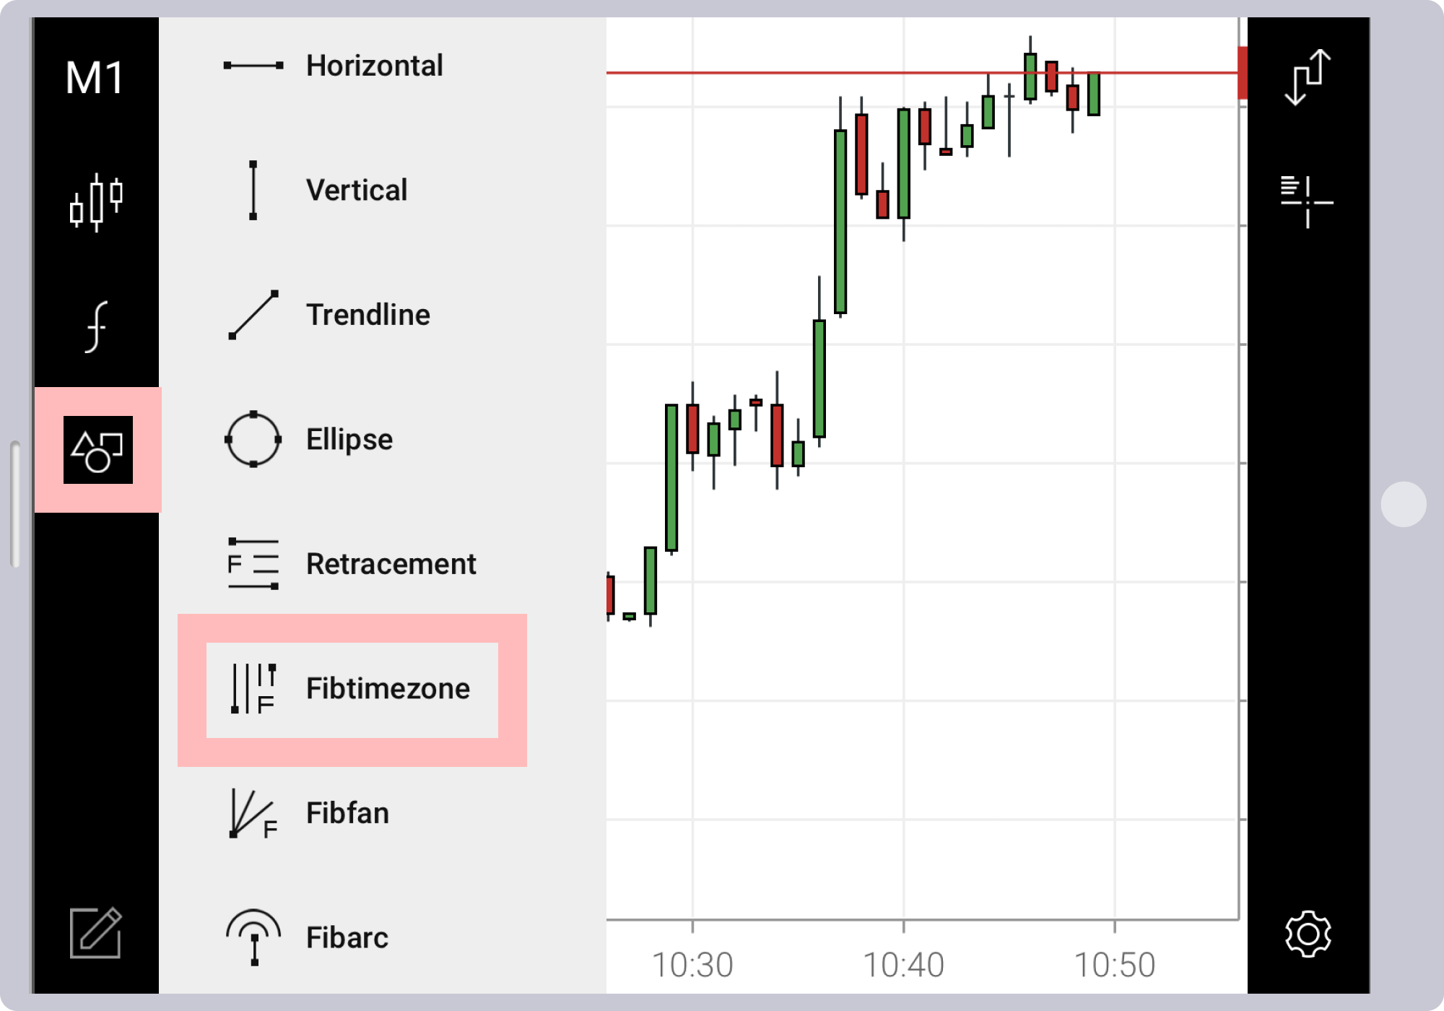Tap the edit pencil icon
Image resolution: width=1444 pixels, height=1011 pixels.
96,932
